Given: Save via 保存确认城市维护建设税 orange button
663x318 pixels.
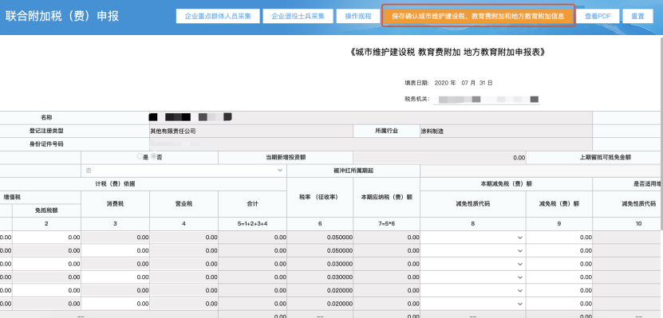Looking at the screenshot, I should [x=478, y=17].
